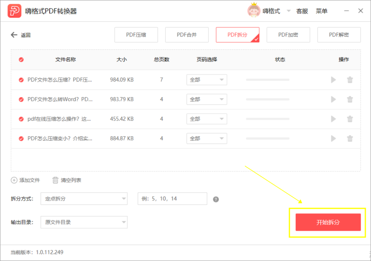Switch to the PDF解密 tab
The image size is (371, 261).
pyautogui.click(x=339, y=35)
